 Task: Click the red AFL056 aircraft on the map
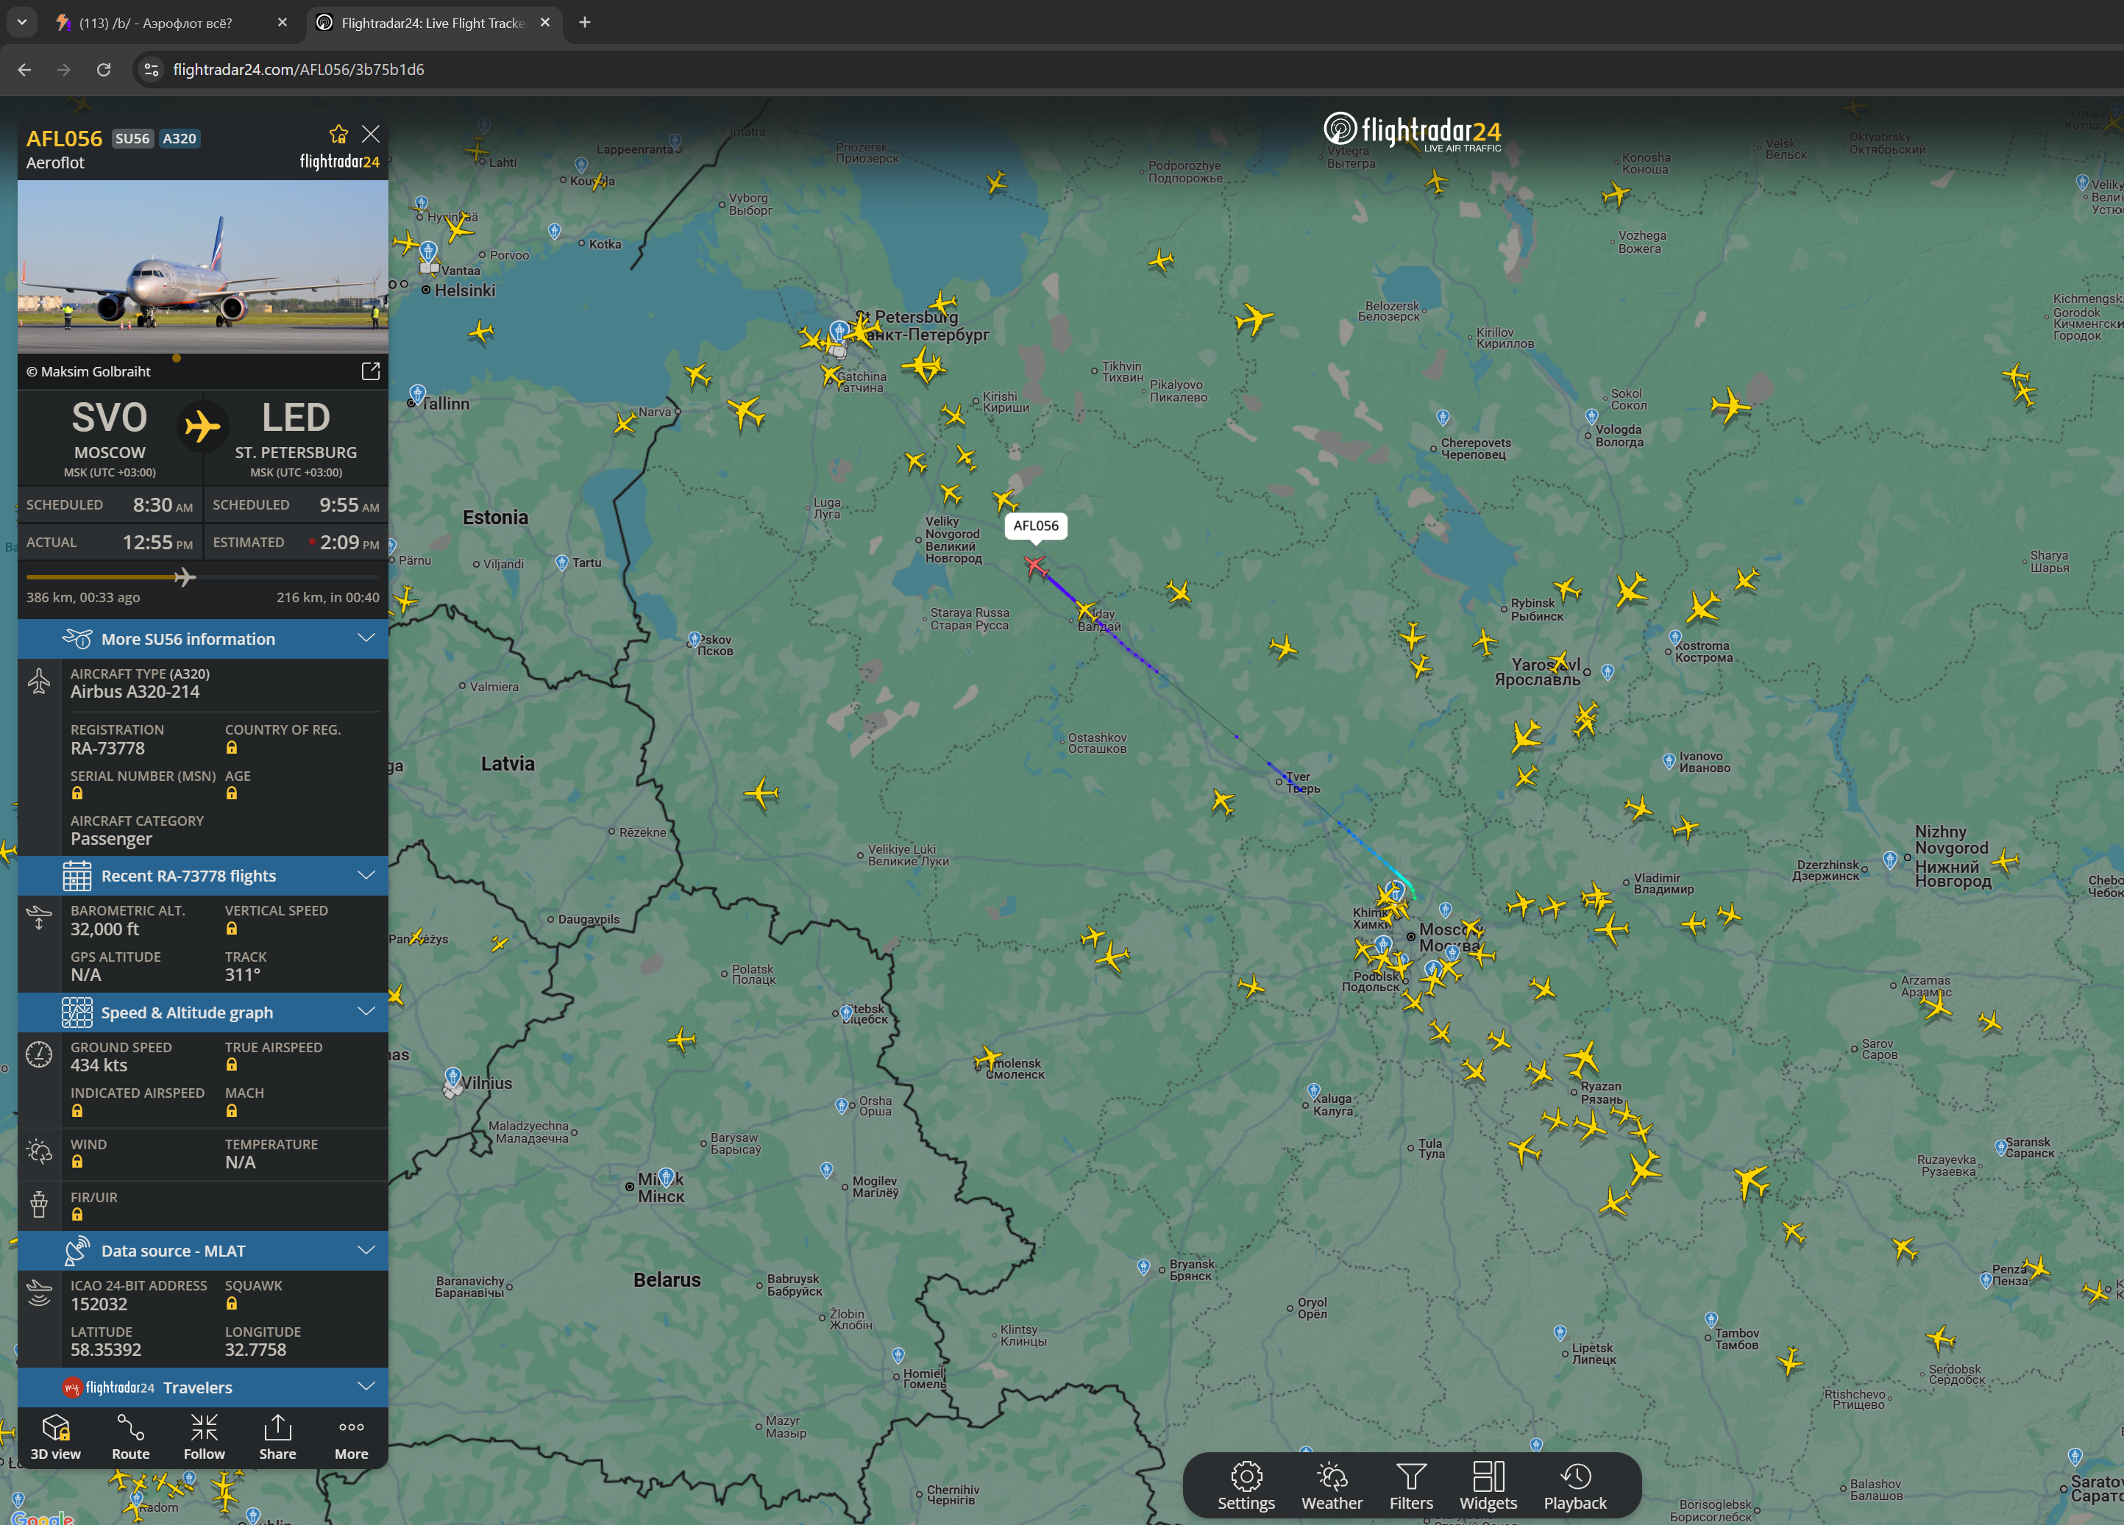pyautogui.click(x=1035, y=565)
